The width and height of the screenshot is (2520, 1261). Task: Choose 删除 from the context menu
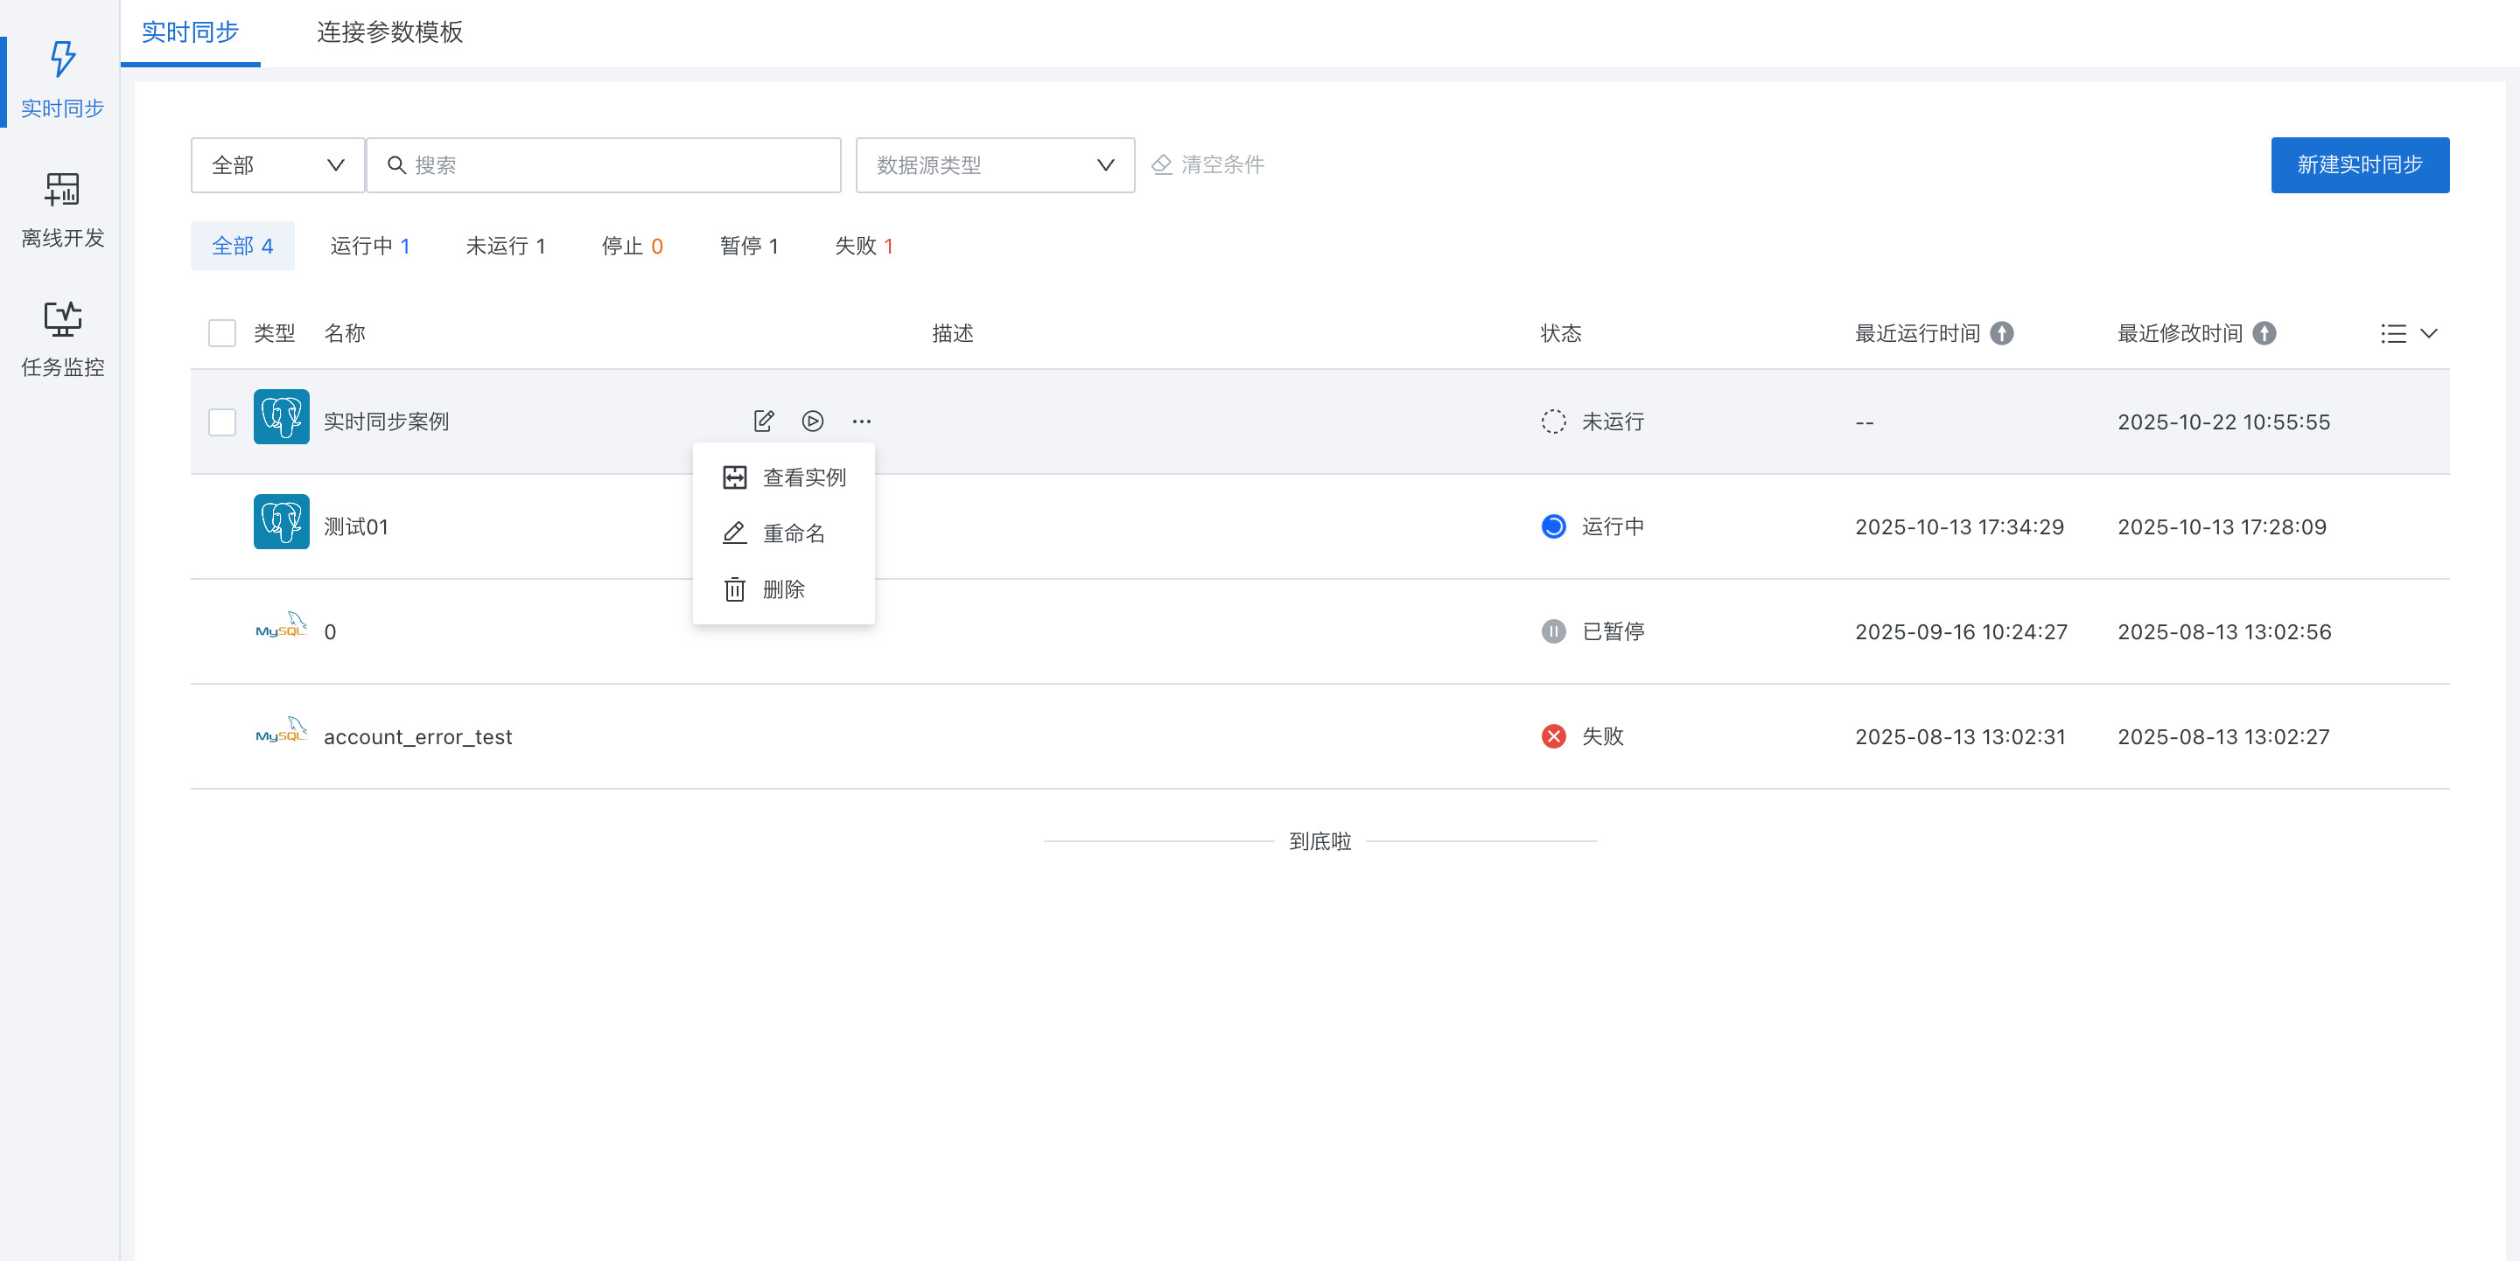click(x=782, y=589)
